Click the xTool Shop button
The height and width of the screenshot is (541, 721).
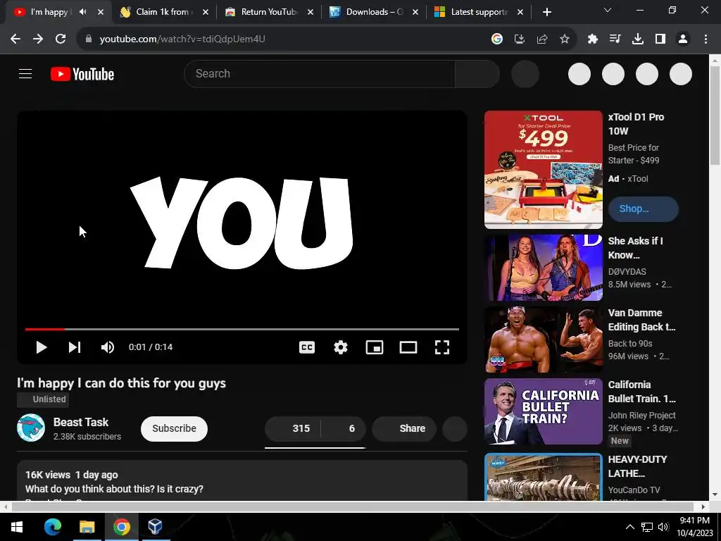644,209
